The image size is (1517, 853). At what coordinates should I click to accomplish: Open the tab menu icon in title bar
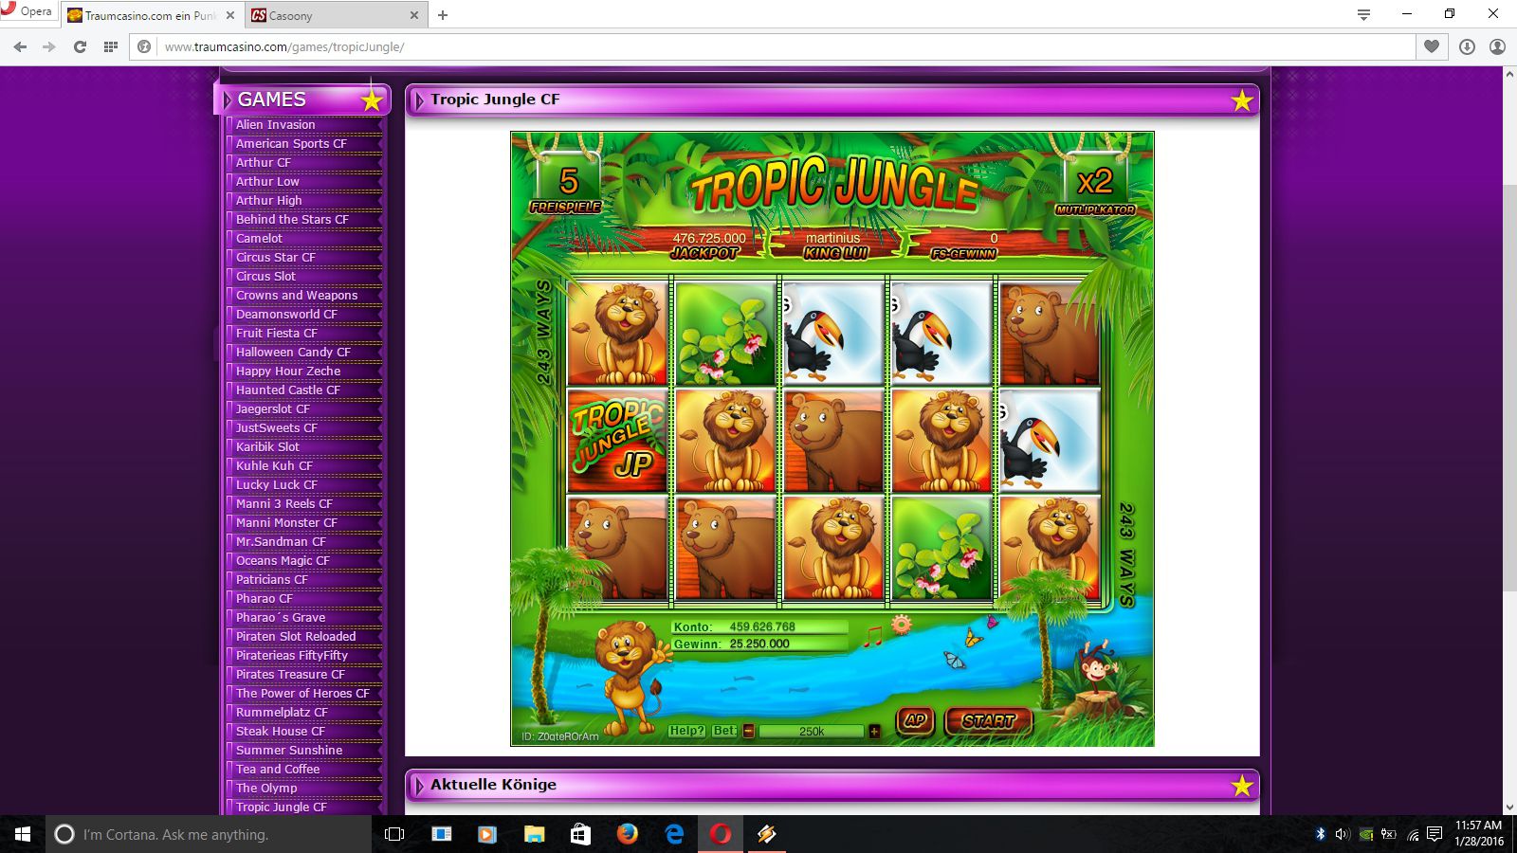click(1363, 14)
